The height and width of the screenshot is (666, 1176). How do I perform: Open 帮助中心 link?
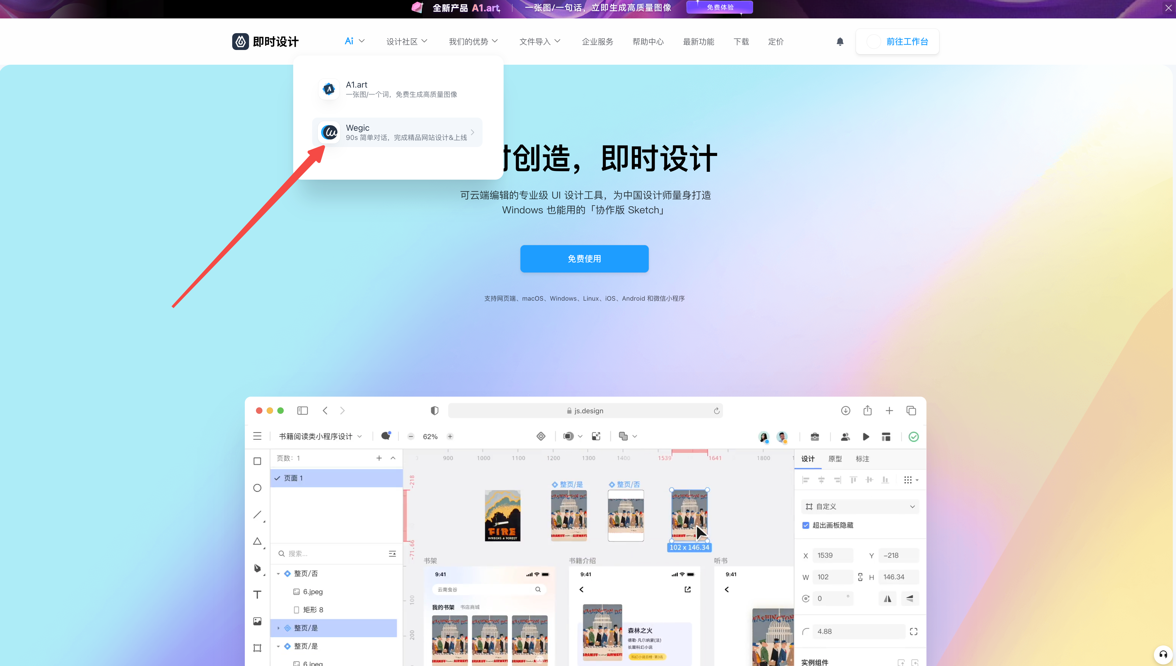[x=647, y=42]
